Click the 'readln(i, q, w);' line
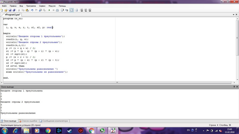 (x=17, y=39)
